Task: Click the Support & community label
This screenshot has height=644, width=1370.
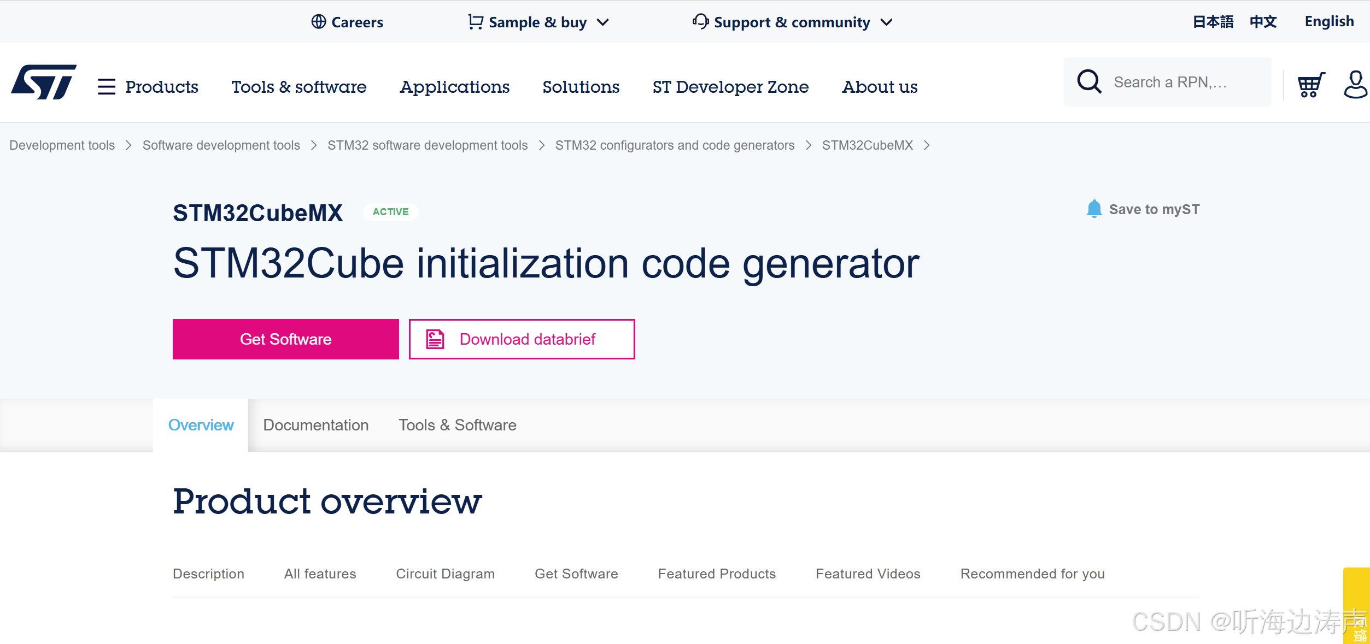Action: [x=792, y=22]
